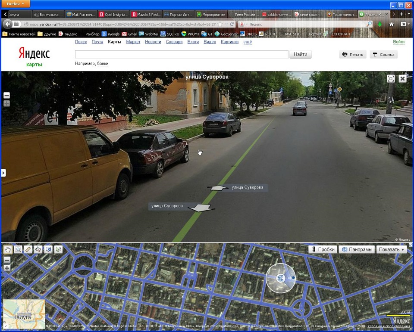Open Firefox downloads green arrow
The image size is (414, 332).
coord(379,24)
